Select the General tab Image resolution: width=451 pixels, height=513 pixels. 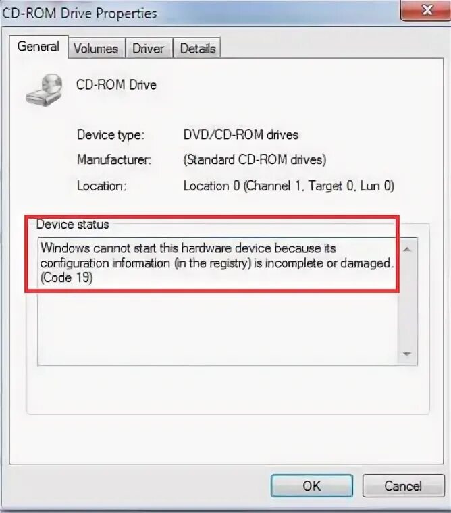click(x=38, y=47)
